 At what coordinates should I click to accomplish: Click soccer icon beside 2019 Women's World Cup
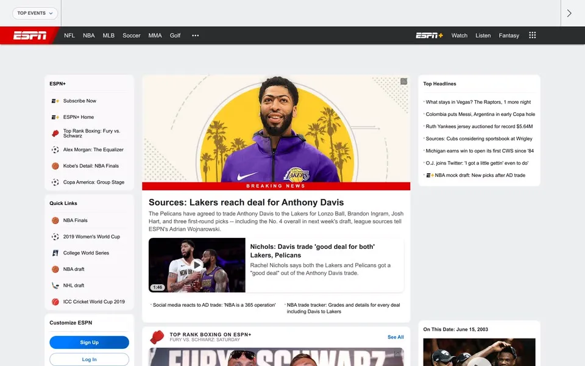click(55, 237)
